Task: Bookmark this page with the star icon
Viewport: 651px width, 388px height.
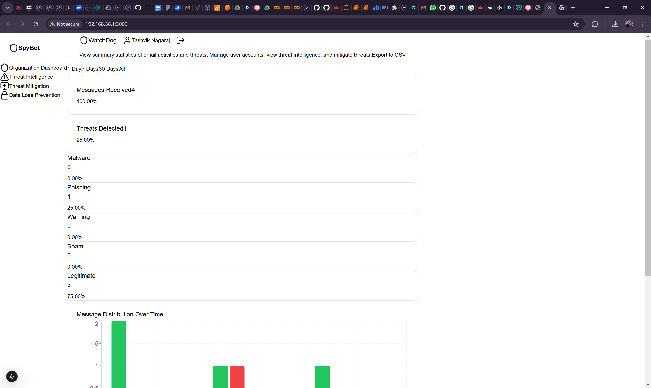Action: pos(575,24)
